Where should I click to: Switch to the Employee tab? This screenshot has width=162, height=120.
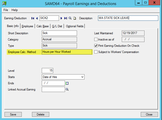click(27, 26)
